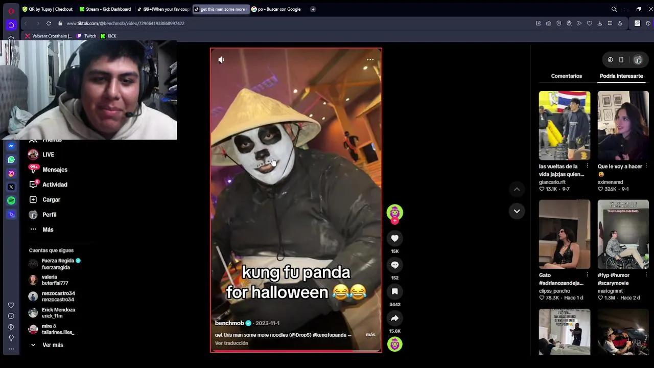The height and width of the screenshot is (368, 654).
Task: Mute the TikTok video sound
Action: tap(221, 60)
